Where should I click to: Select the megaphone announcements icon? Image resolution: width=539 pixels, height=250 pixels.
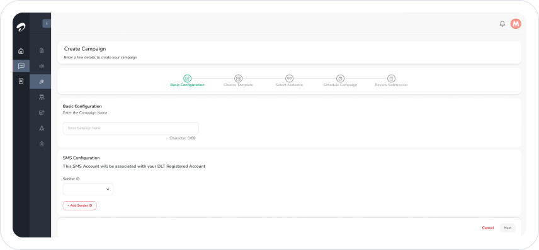[42, 66]
